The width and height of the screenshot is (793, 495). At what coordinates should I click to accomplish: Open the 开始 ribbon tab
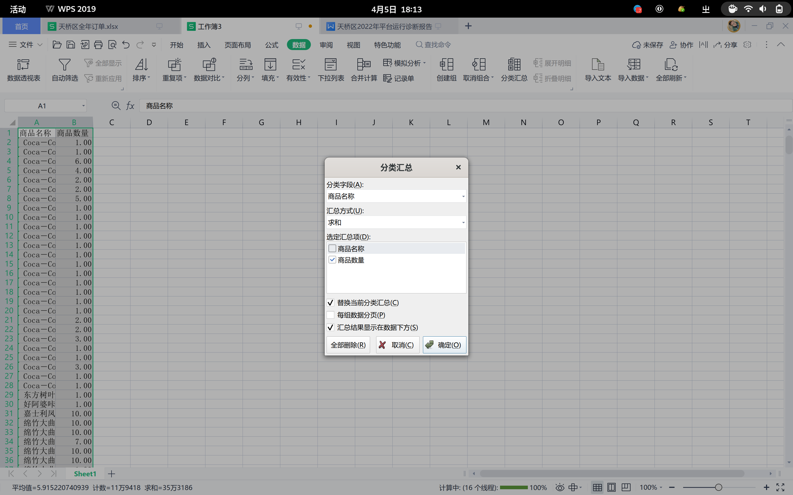point(176,45)
